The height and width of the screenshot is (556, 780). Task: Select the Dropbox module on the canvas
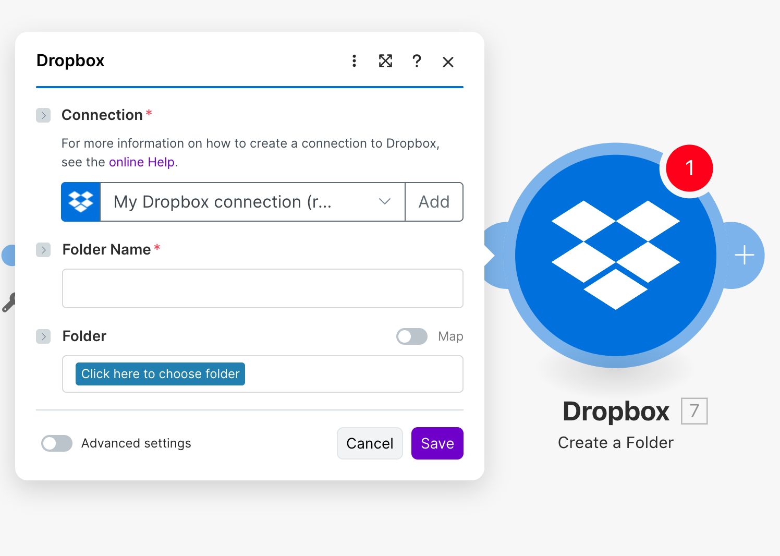point(616,256)
